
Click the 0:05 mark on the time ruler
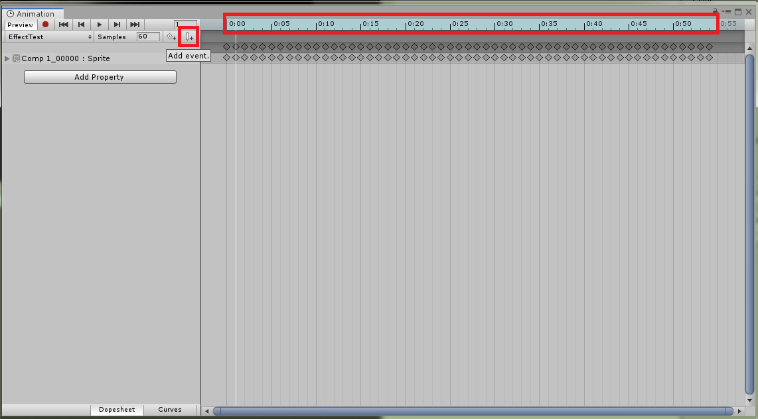pos(282,23)
